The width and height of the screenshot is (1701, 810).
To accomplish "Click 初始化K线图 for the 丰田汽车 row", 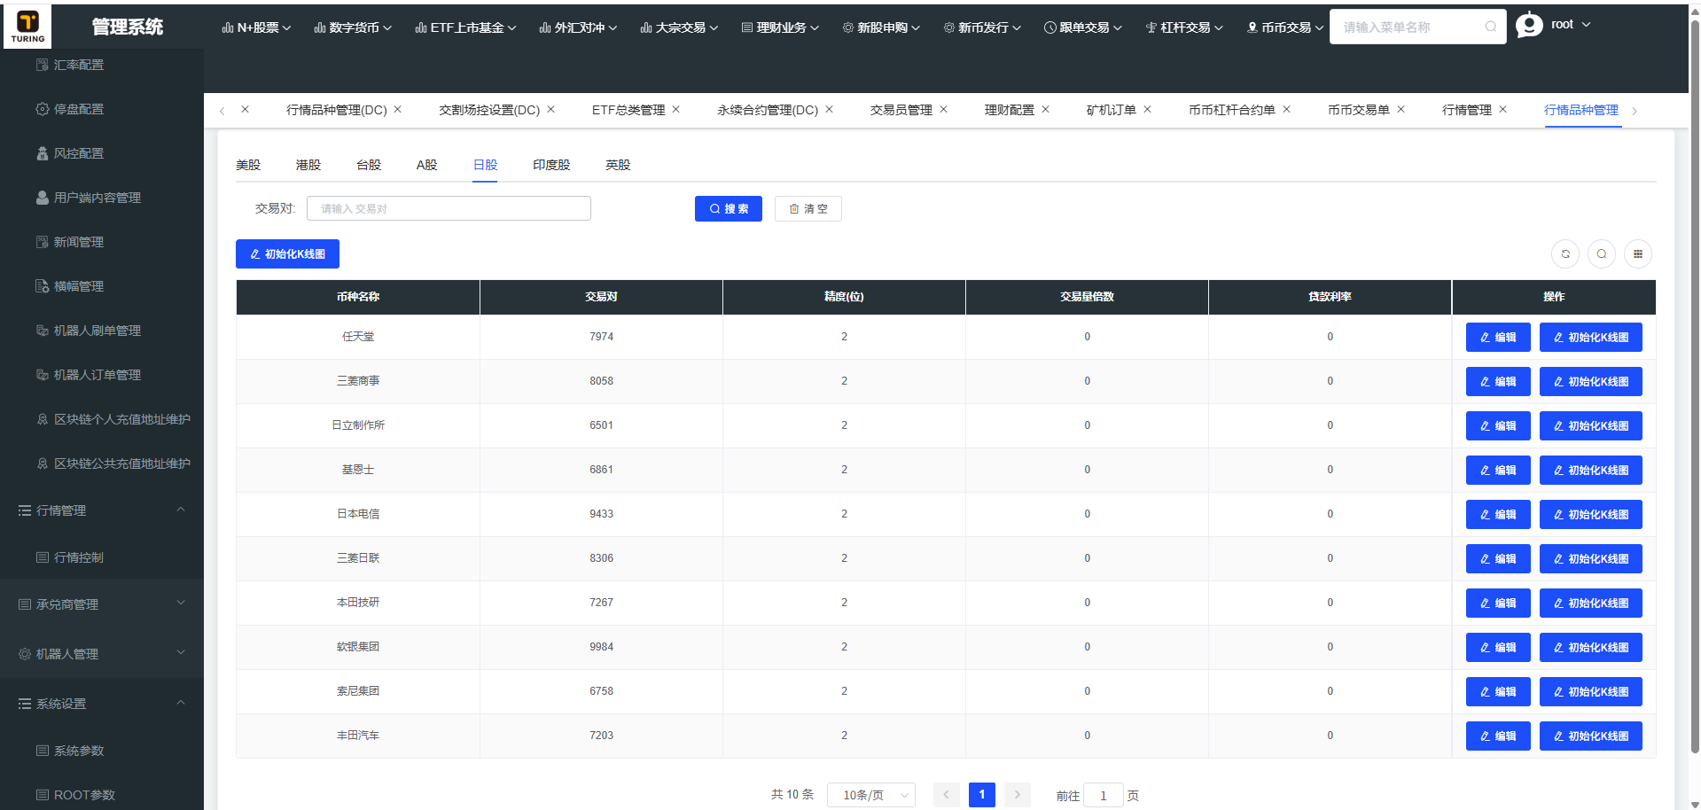I will [1590, 736].
